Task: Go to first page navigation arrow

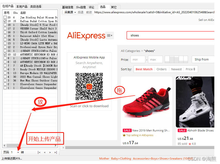Action: [39, 152]
